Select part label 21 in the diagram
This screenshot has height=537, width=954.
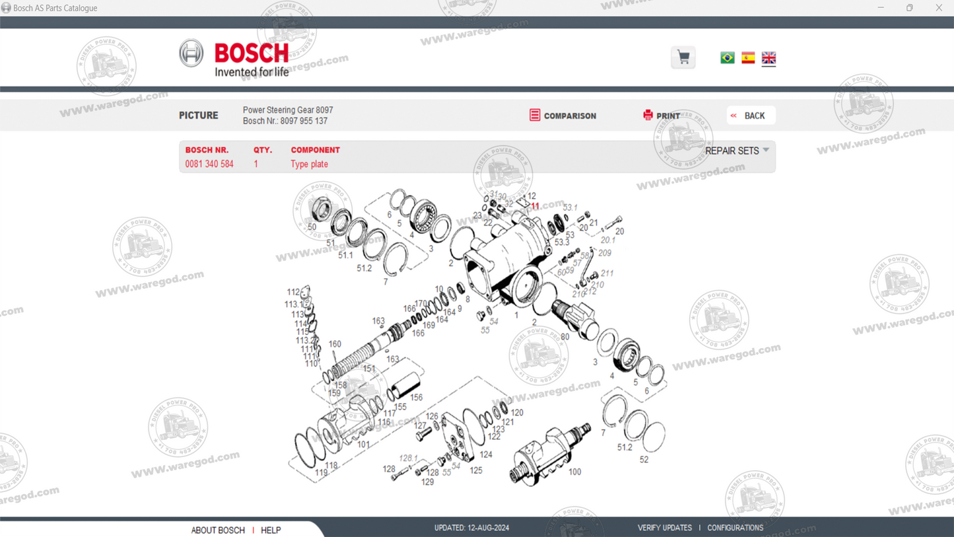click(594, 223)
